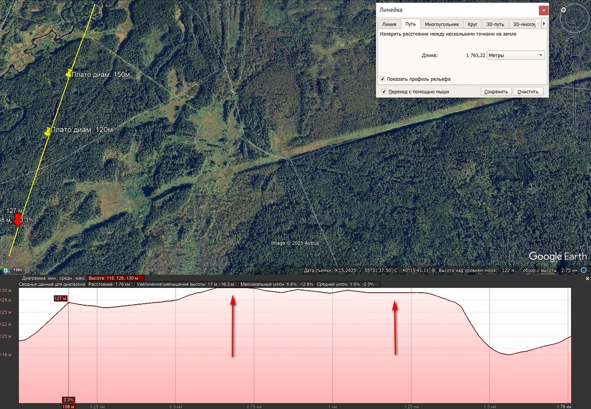Toggle Переход с помощью мыши checkbox
This screenshot has width=591, height=409.
pyautogui.click(x=384, y=92)
